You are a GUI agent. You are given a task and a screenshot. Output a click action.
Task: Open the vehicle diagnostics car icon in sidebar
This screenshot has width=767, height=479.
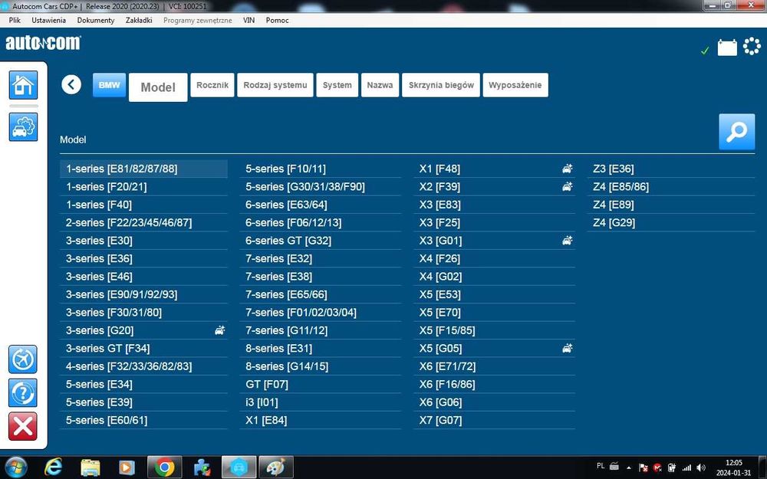pyautogui.click(x=23, y=127)
